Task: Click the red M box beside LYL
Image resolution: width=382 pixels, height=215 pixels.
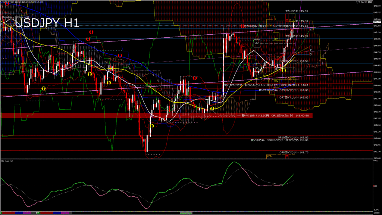Action: (x=287, y=156)
